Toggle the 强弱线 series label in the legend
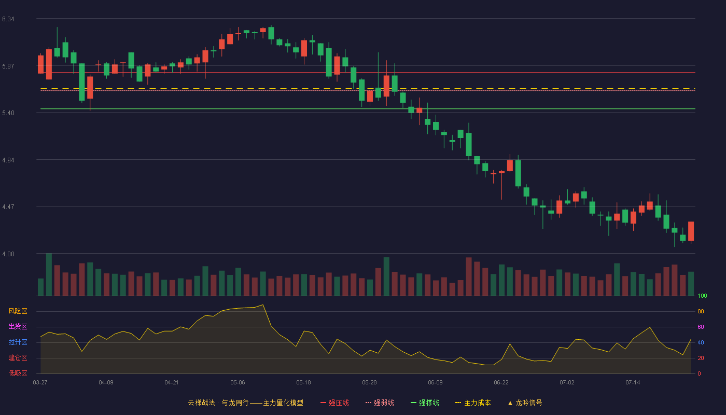Image resolution: width=726 pixels, height=415 pixels. (384, 403)
